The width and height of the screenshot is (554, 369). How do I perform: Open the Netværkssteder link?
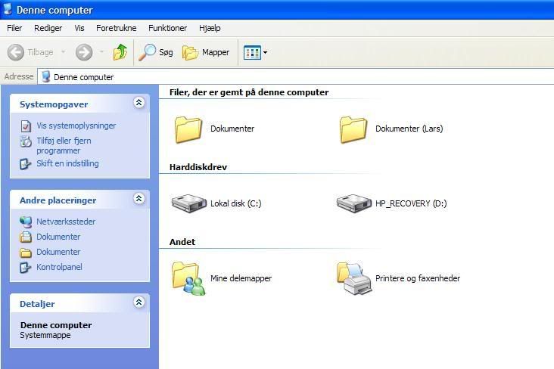66,222
